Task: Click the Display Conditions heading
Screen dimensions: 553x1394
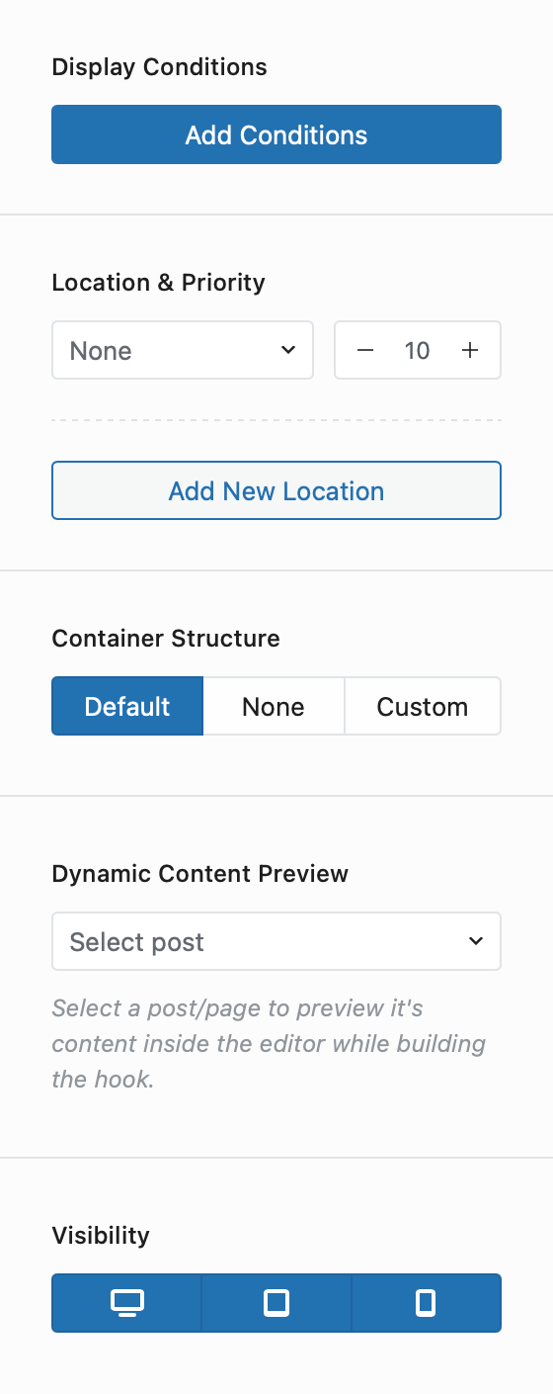Action: coord(159,67)
